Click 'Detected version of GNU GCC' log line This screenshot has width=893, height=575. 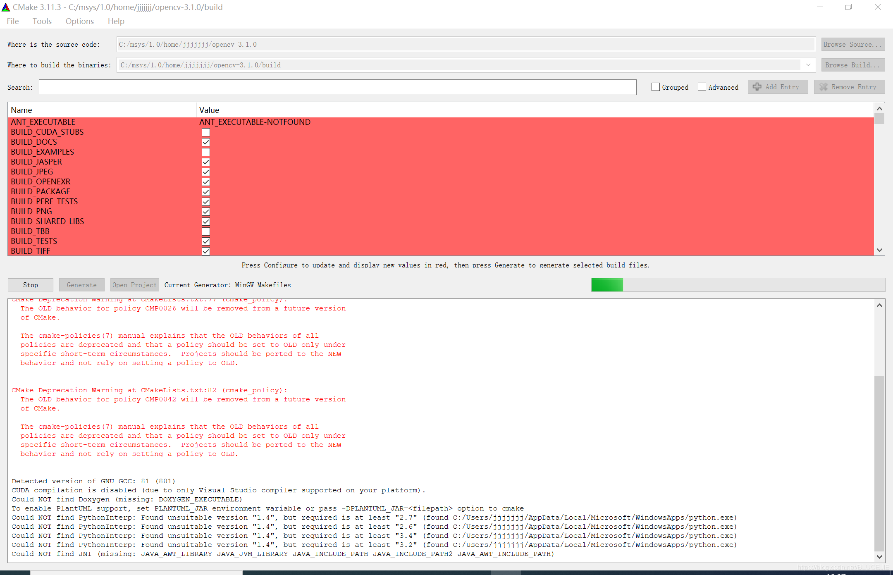tap(93, 481)
